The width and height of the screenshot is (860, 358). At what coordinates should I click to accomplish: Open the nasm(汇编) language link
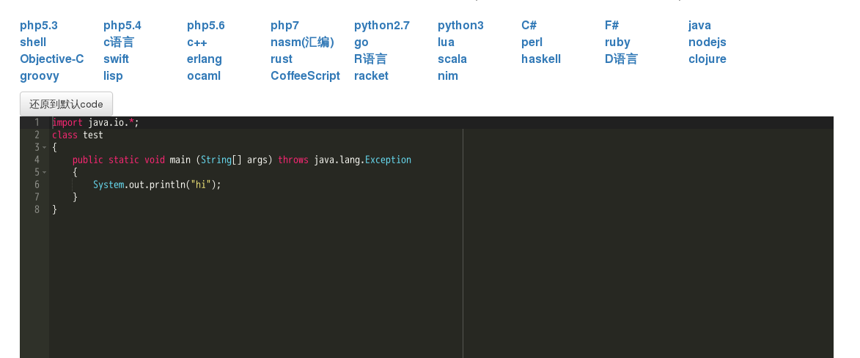[302, 42]
